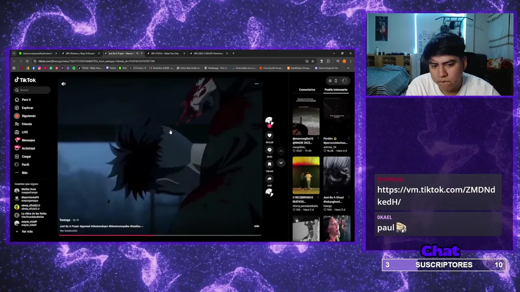Open the browser three-dot menu
The height and width of the screenshot is (292, 520).
[350, 61]
